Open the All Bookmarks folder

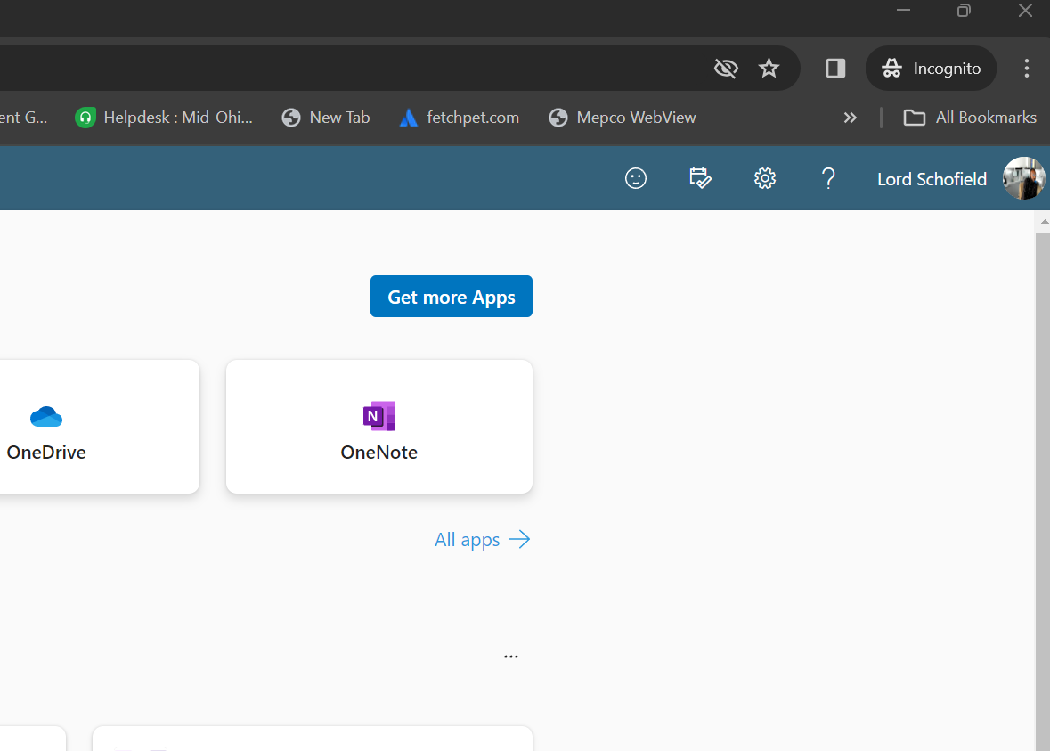(970, 118)
